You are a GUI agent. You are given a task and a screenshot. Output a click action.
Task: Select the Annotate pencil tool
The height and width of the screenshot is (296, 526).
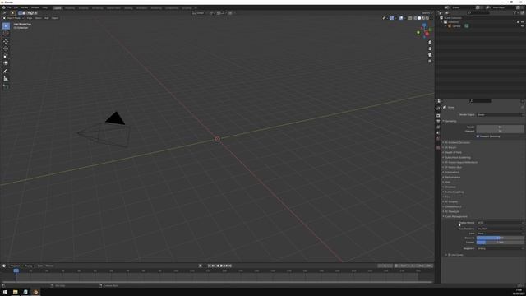coord(6,72)
